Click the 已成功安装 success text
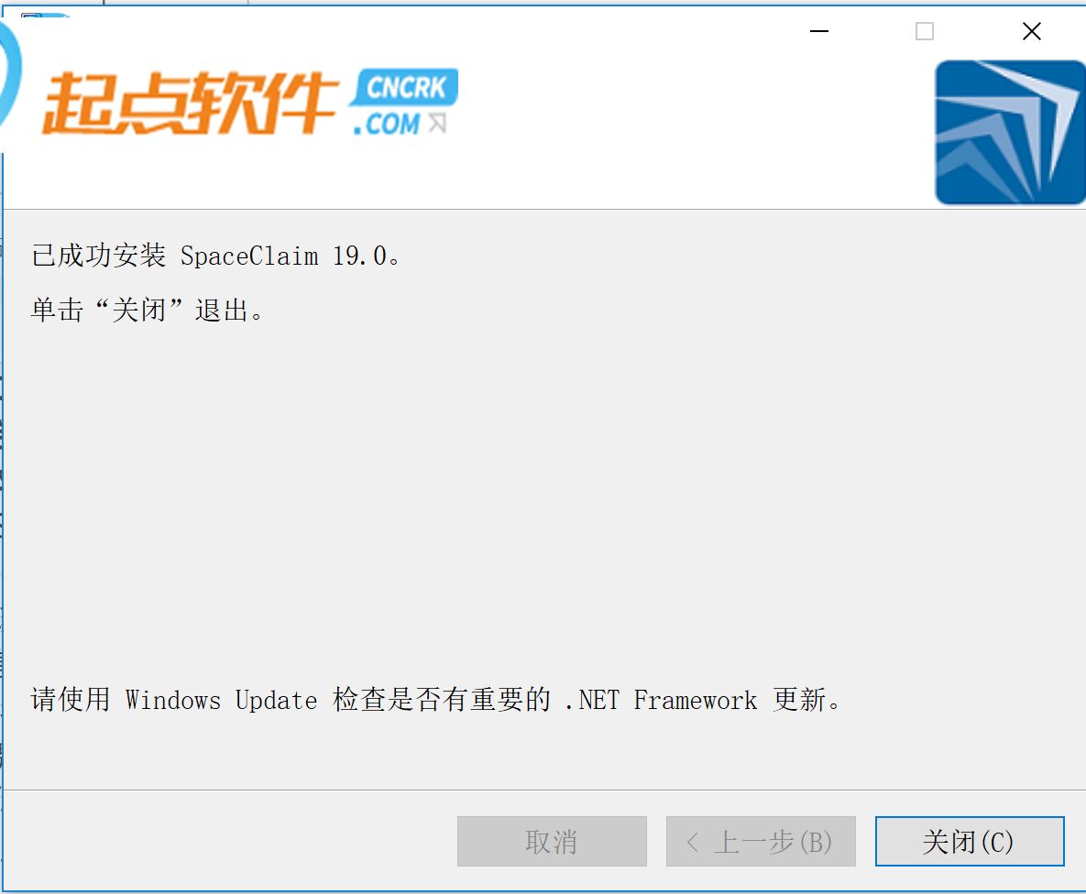 coord(98,256)
